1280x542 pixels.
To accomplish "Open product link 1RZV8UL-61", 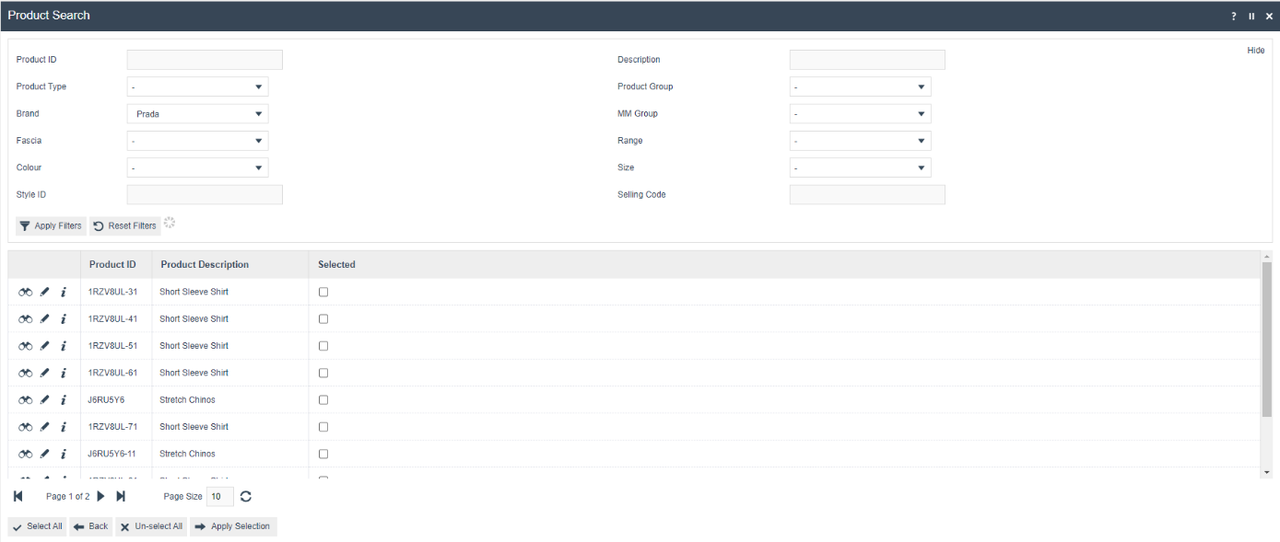I will pos(112,373).
